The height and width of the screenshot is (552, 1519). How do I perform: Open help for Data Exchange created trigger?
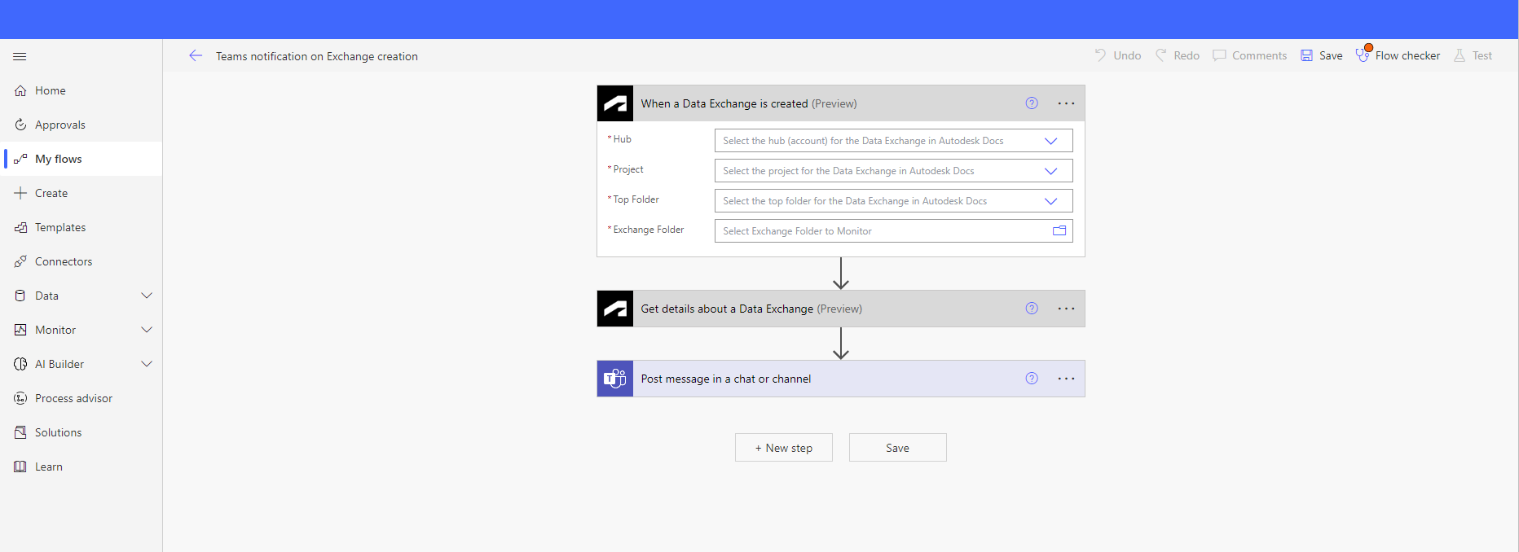click(x=1032, y=103)
